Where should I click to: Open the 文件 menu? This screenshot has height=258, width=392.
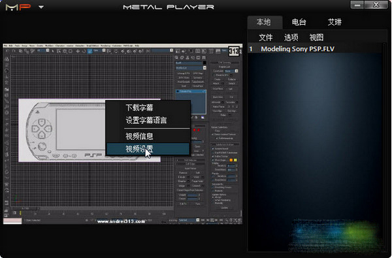coord(265,37)
